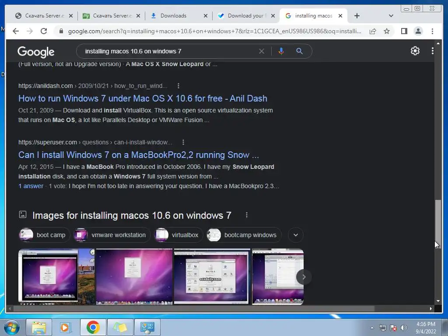Click the page scroll down arrow

pyautogui.click(x=437, y=301)
